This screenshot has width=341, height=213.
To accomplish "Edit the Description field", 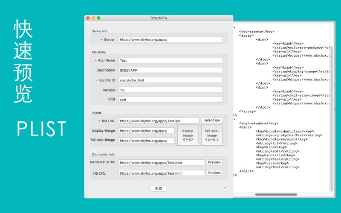I will 170,70.
